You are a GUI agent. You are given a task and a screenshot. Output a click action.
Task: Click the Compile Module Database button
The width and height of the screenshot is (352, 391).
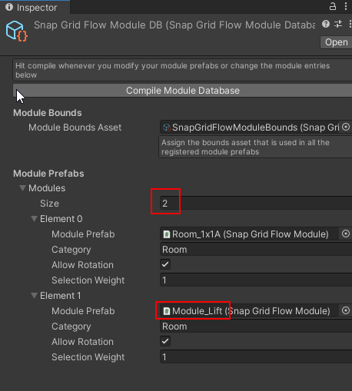182,91
